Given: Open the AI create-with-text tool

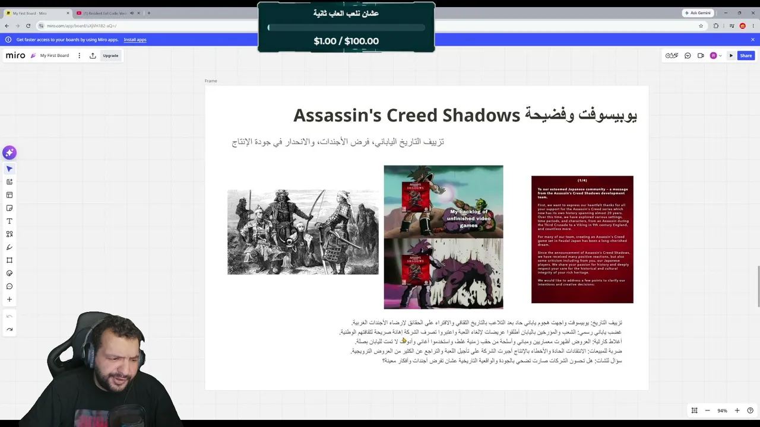Looking at the screenshot, I should coord(9,182).
